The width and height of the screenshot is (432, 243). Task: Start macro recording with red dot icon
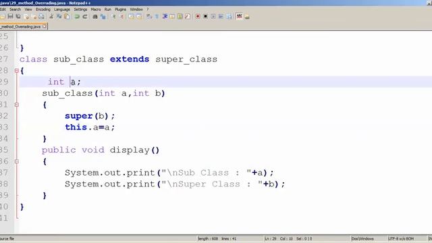[198, 16]
